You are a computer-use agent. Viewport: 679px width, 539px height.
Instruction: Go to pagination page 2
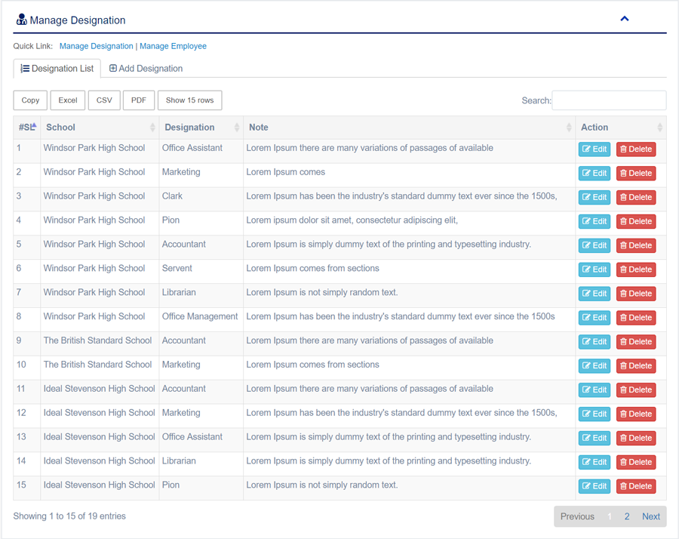coord(627,516)
